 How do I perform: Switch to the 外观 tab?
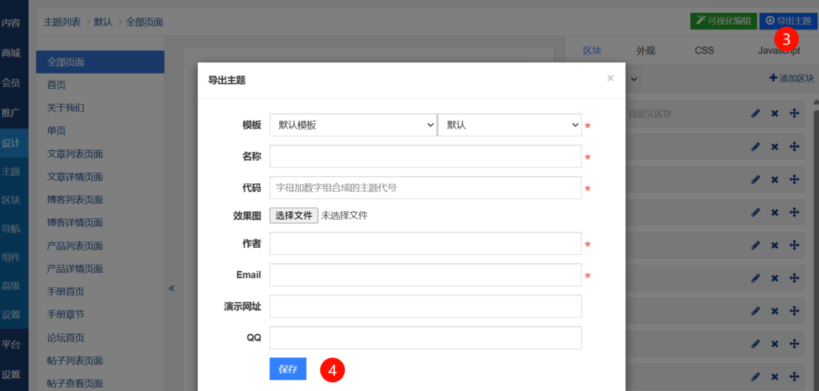pyautogui.click(x=645, y=50)
